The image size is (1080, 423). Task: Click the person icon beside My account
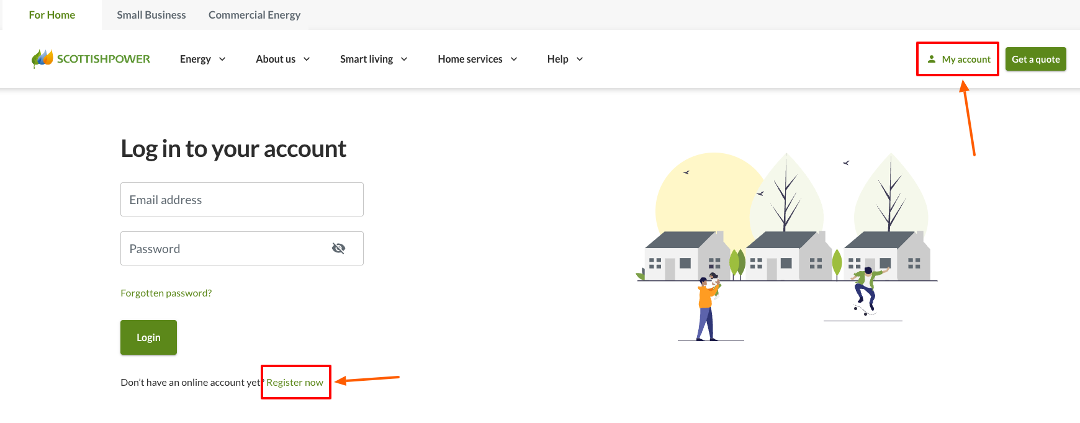click(x=931, y=60)
